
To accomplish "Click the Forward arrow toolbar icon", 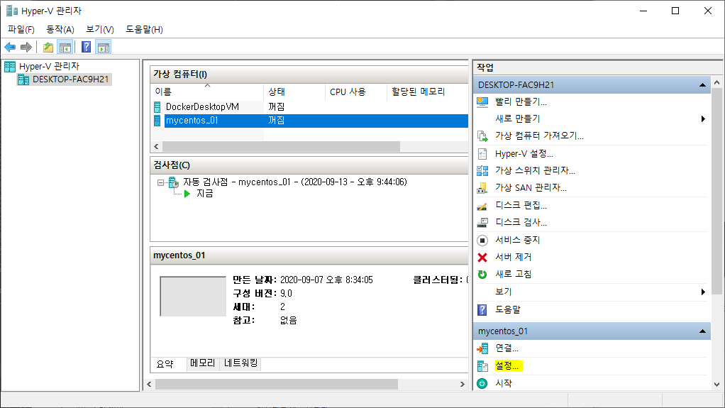I will coord(26,47).
